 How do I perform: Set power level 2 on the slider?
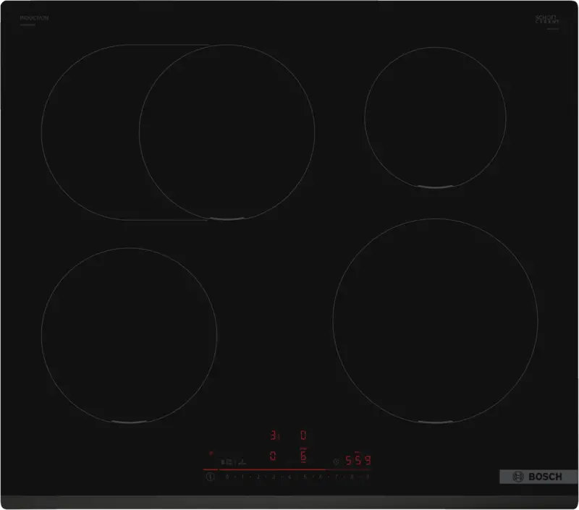258,477
